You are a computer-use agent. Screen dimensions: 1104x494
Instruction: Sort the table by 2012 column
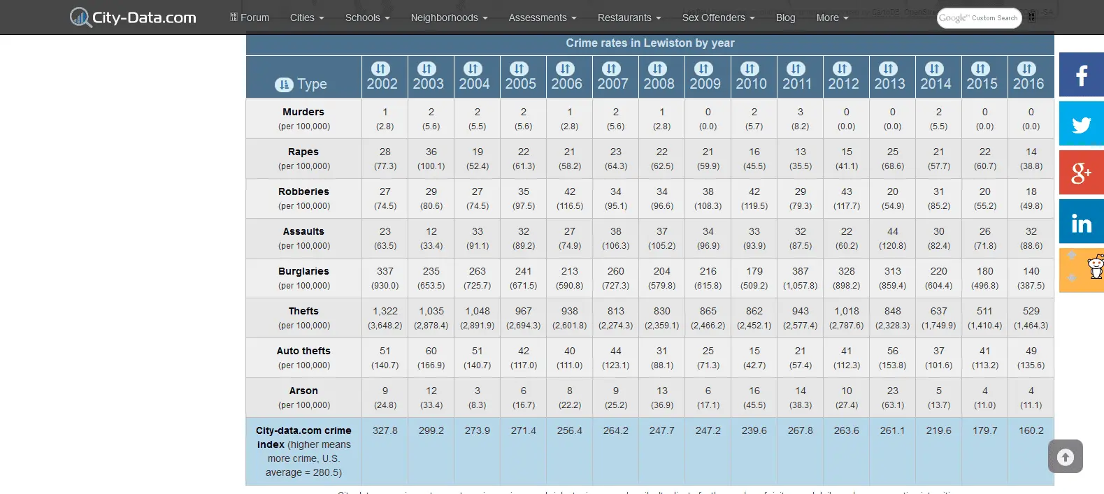click(843, 68)
